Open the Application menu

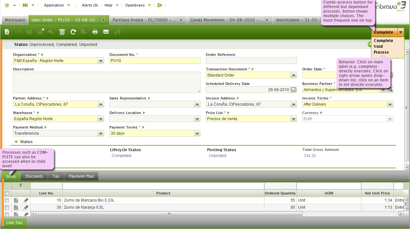57,5
